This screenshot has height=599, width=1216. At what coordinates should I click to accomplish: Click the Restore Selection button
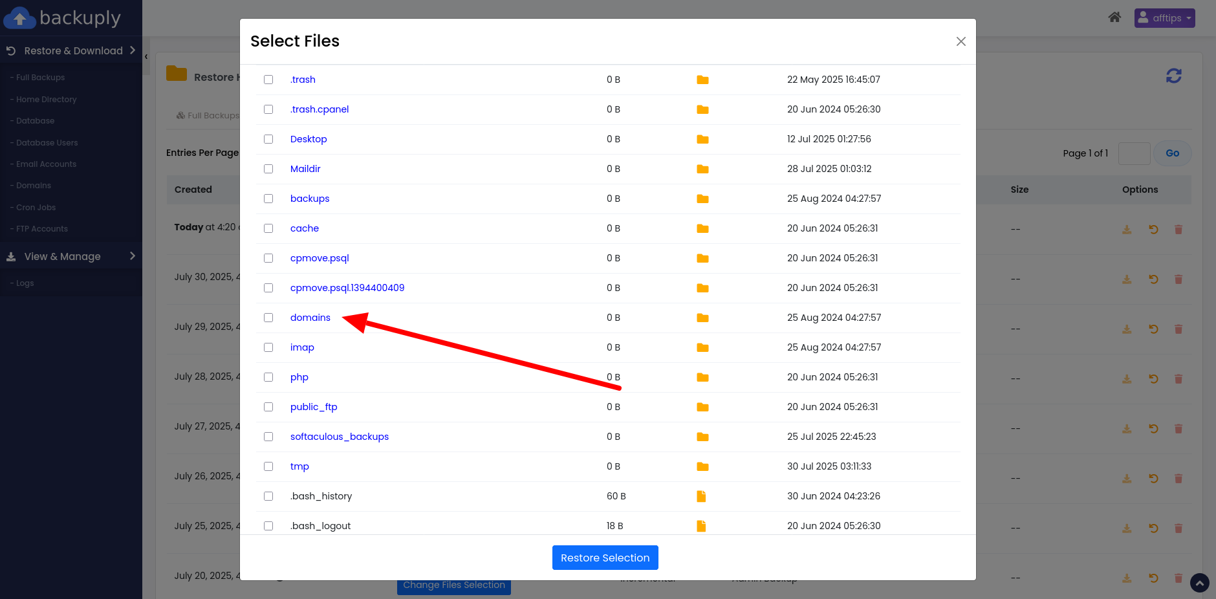pyautogui.click(x=605, y=558)
